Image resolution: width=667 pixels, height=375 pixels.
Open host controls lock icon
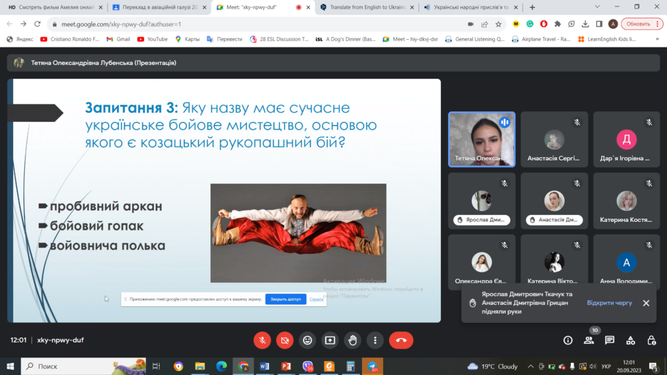click(x=651, y=340)
